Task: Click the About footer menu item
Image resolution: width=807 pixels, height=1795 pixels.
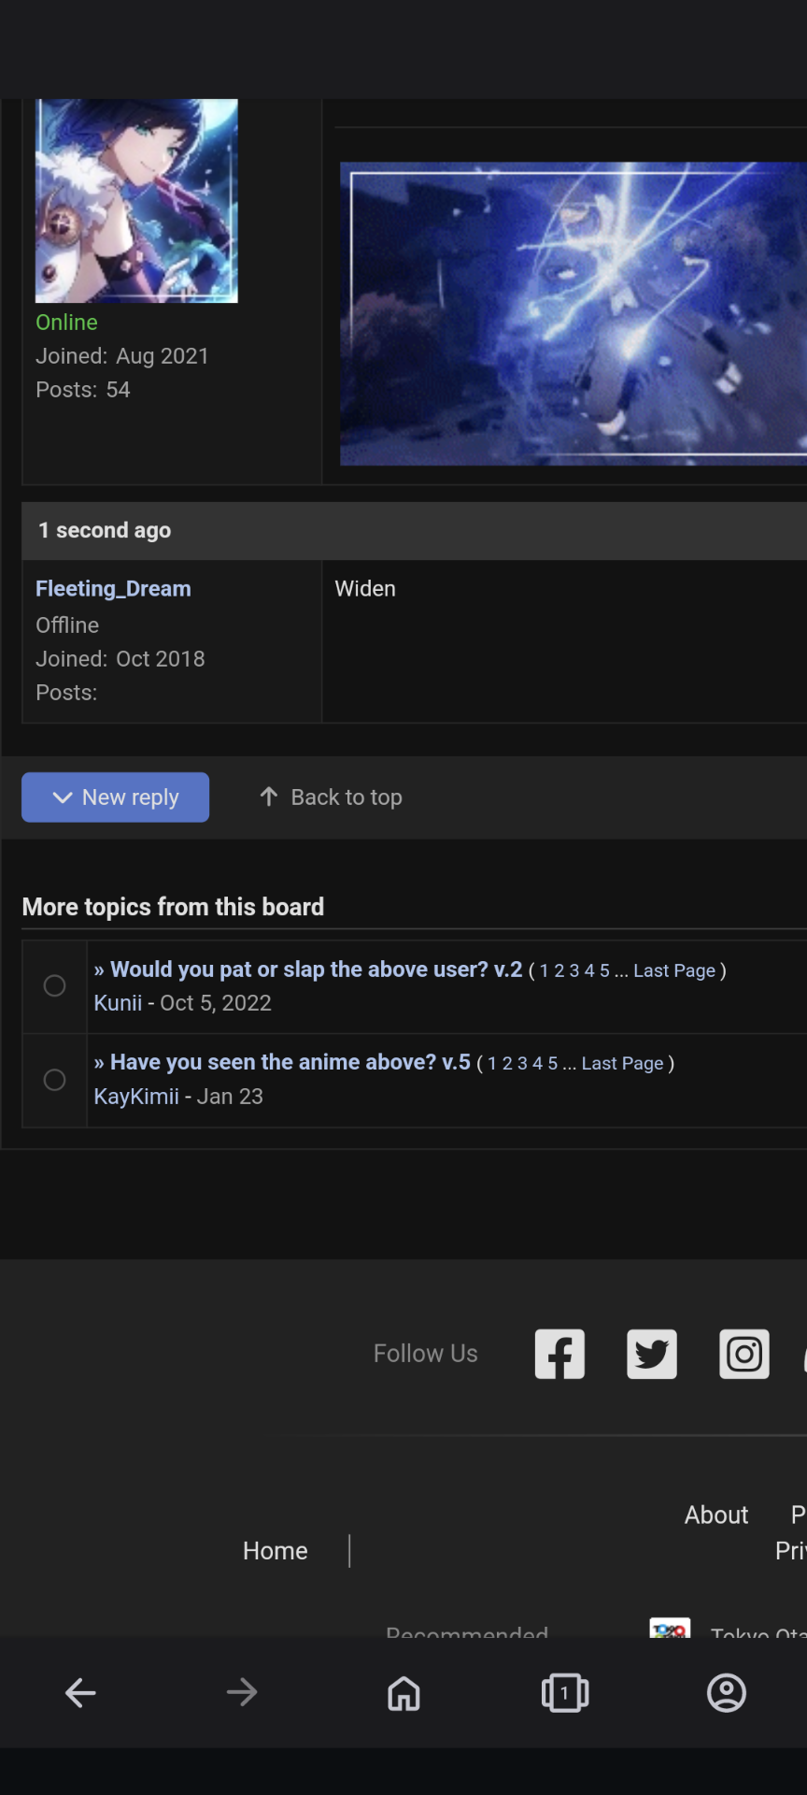Action: (715, 1515)
